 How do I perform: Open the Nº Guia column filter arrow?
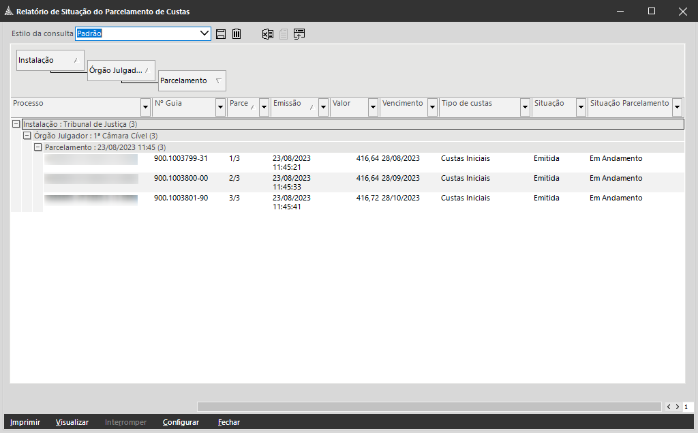point(220,107)
